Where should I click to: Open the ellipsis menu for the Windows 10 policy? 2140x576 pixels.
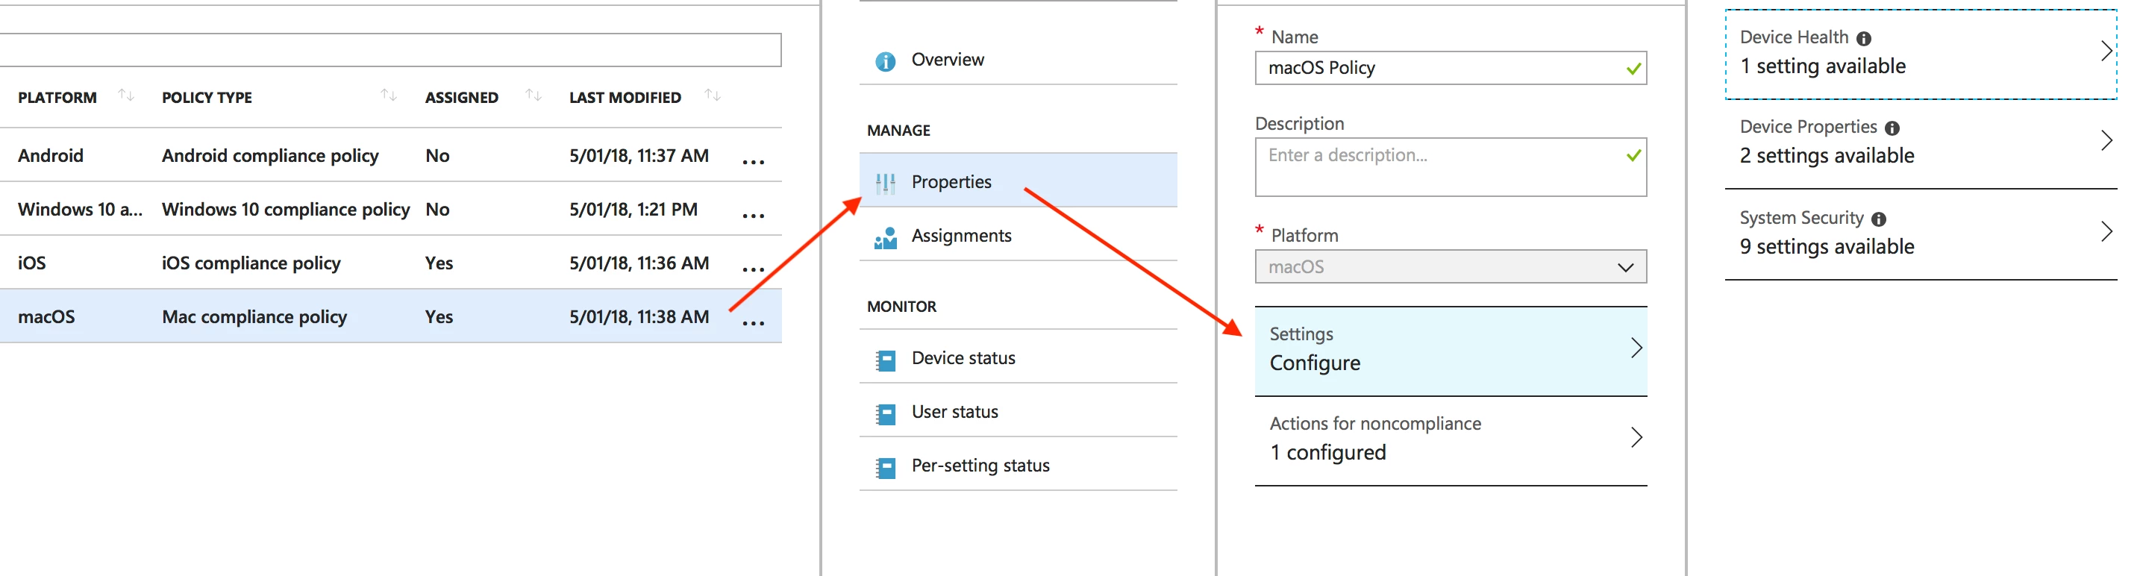coord(753,216)
